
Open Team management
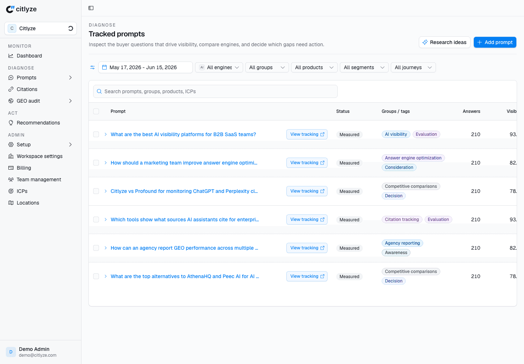coord(40,179)
